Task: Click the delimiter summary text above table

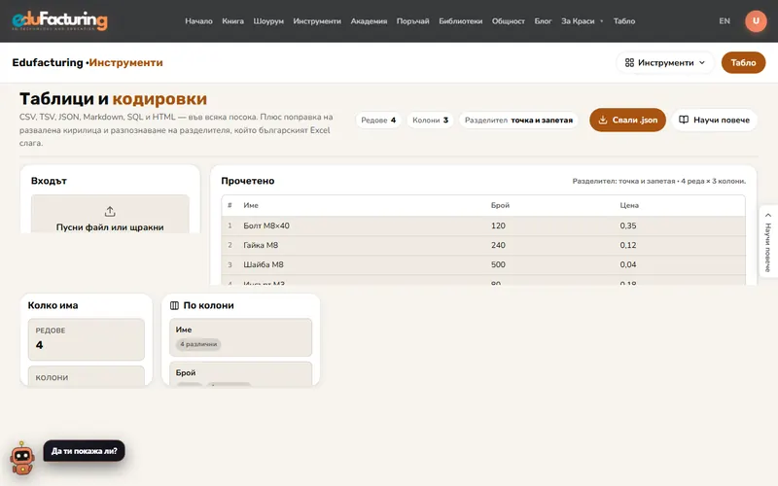Action: (659, 181)
